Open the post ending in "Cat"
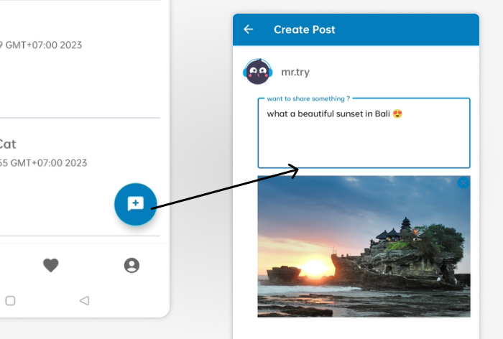 pyautogui.click(x=7, y=144)
